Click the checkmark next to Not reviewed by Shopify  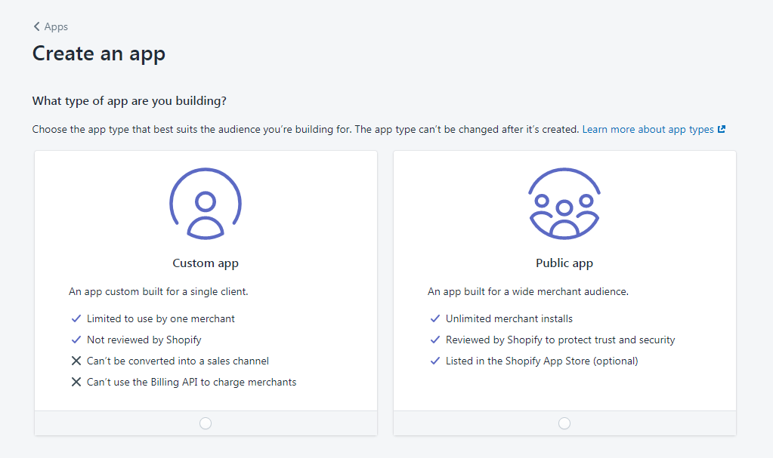coord(76,339)
